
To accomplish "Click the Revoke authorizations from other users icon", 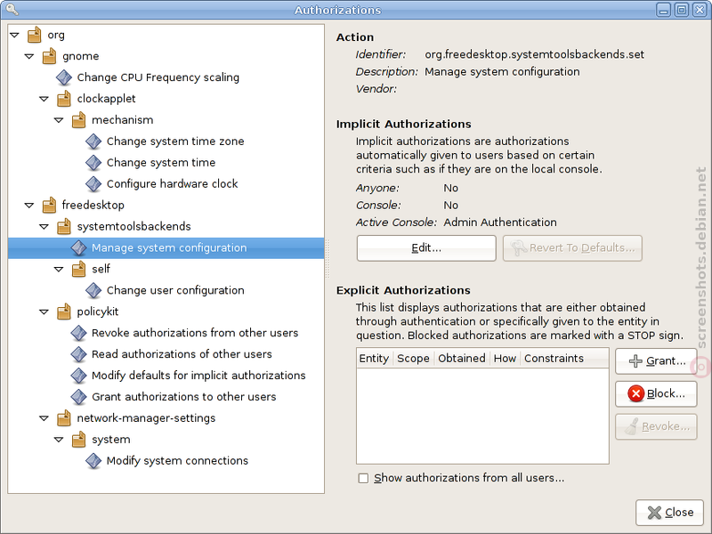I will (x=78, y=333).
